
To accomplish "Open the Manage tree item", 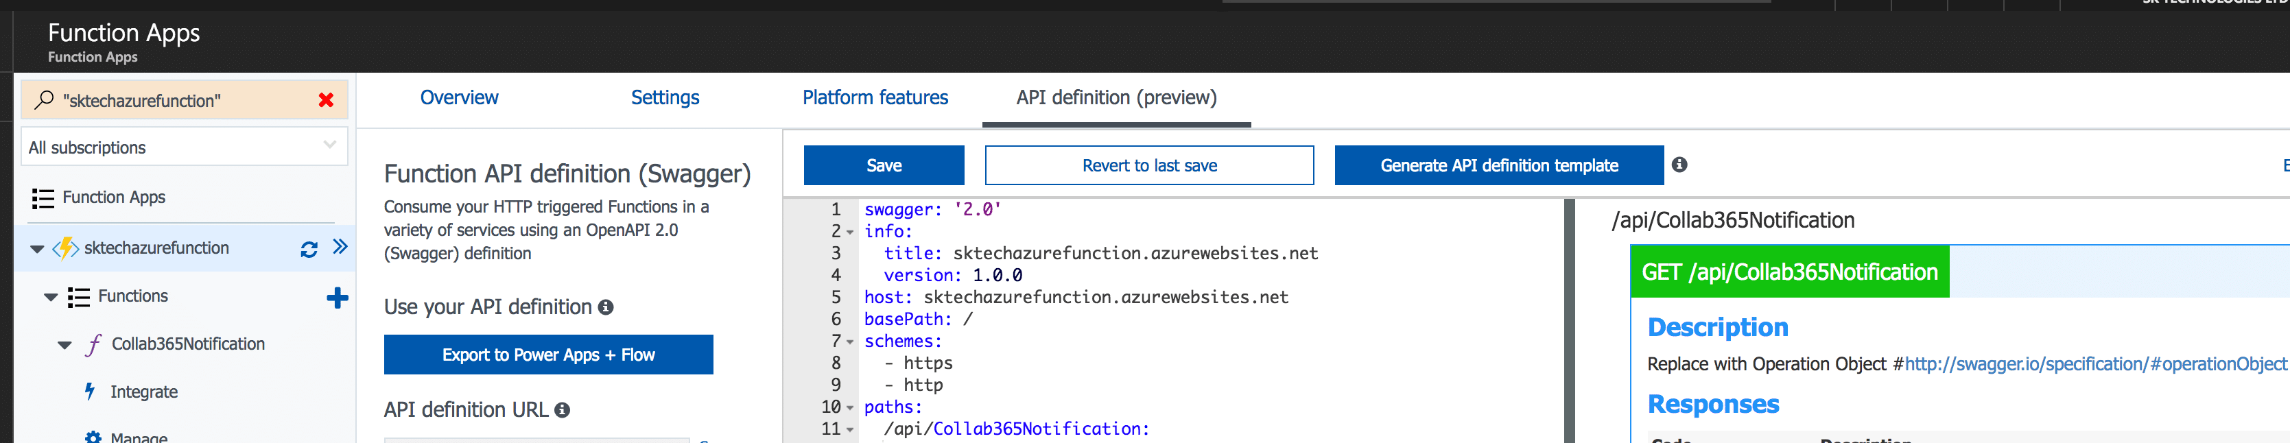I will tap(139, 438).
